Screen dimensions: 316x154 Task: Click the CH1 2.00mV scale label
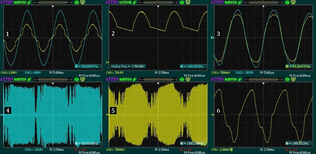tap(221, 150)
